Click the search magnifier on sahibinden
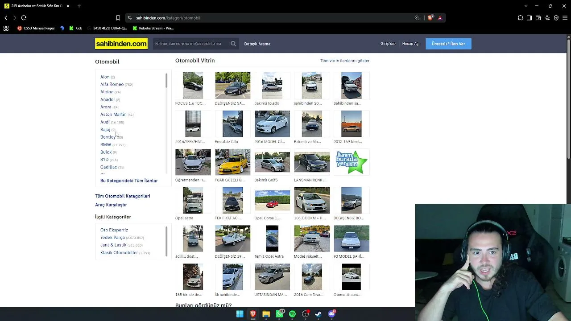571x321 pixels. 233,44
